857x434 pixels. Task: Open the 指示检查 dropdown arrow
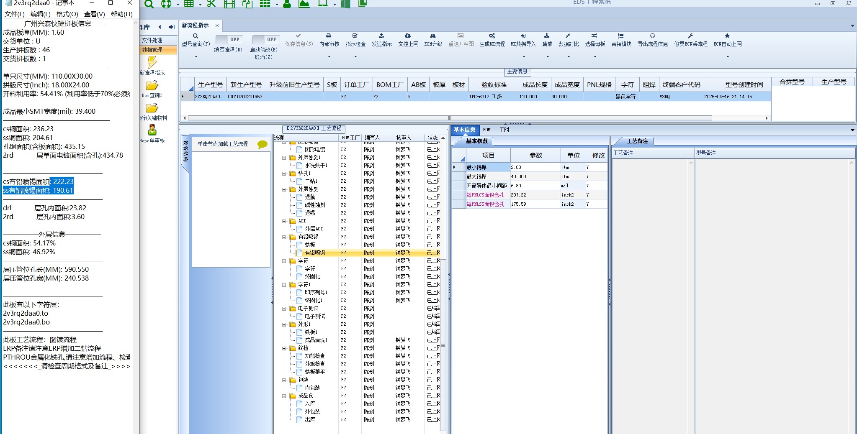[x=355, y=57]
